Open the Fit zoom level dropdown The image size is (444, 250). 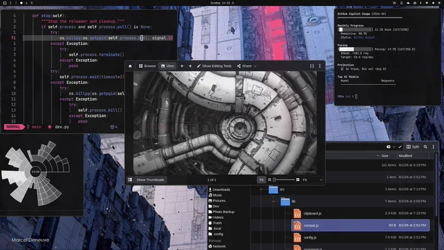(x=312, y=180)
